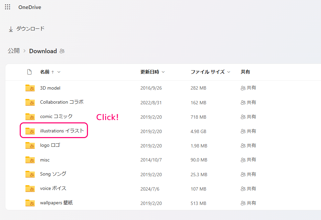
Task: Open the 名前 column dropdown chevron
Action: coord(59,72)
